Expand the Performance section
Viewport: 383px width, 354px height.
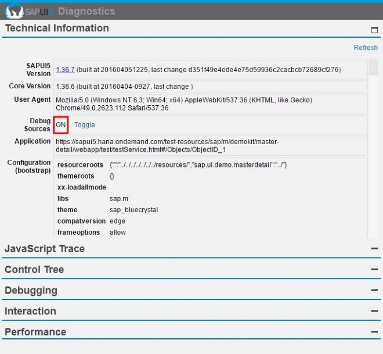click(x=374, y=332)
